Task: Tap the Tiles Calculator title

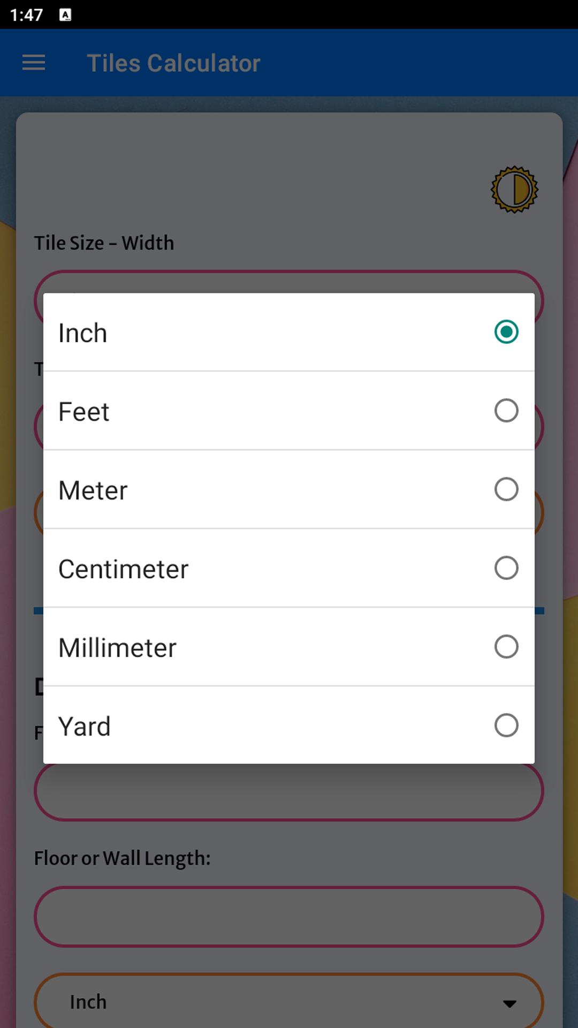Action: pos(173,63)
